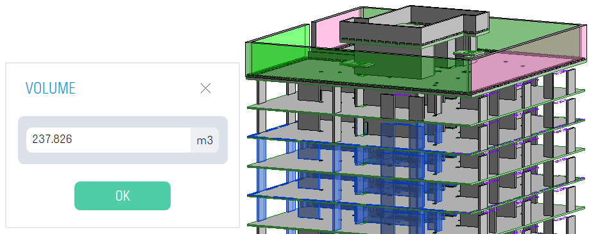Select the volume value field showing 237.826
This screenshot has width=589, height=234.
point(108,140)
